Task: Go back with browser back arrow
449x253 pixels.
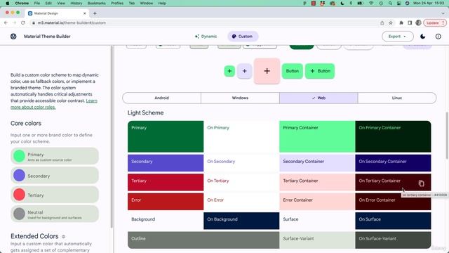Action: [x=6, y=22]
